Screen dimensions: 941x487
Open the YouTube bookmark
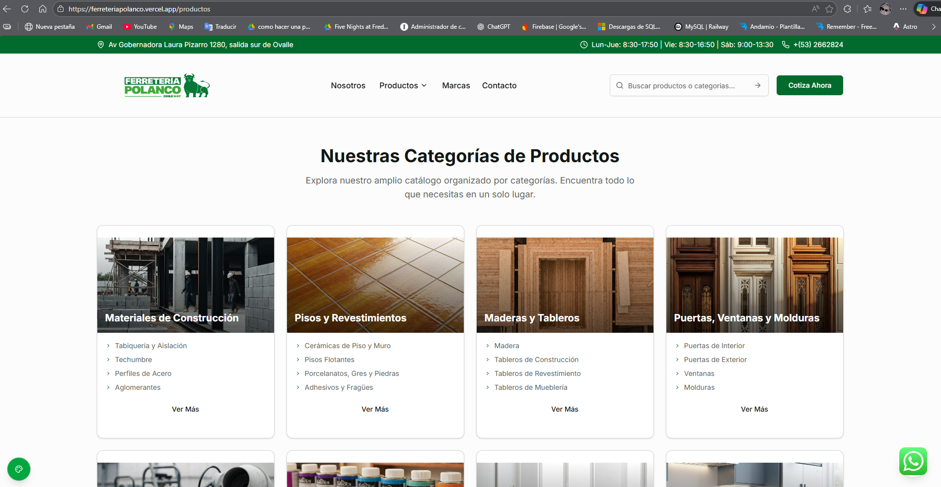[140, 27]
